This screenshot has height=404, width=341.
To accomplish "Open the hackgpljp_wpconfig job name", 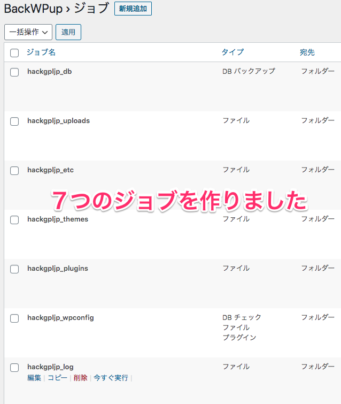I will pos(60,317).
